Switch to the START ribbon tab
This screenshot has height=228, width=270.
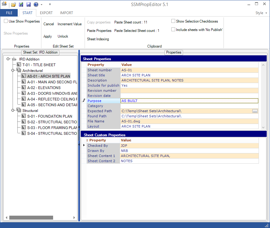click(27, 13)
